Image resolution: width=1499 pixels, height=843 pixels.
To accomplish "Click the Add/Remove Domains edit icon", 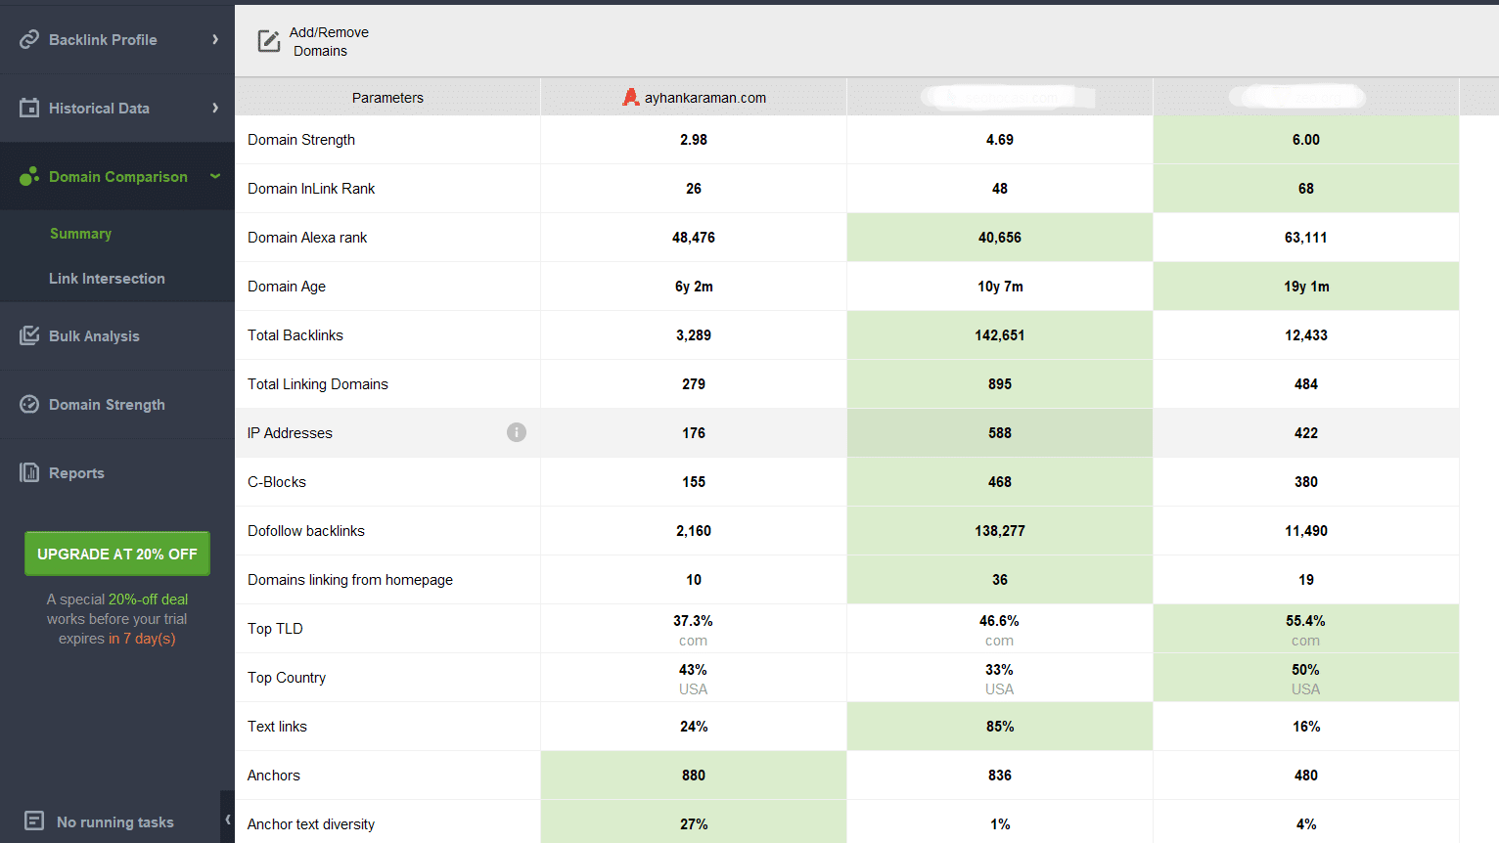I will (x=268, y=41).
